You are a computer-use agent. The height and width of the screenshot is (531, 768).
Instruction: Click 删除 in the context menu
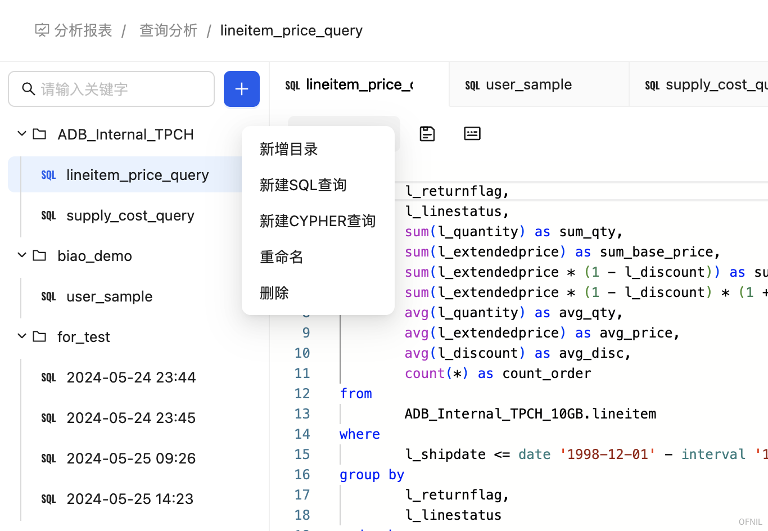[274, 293]
